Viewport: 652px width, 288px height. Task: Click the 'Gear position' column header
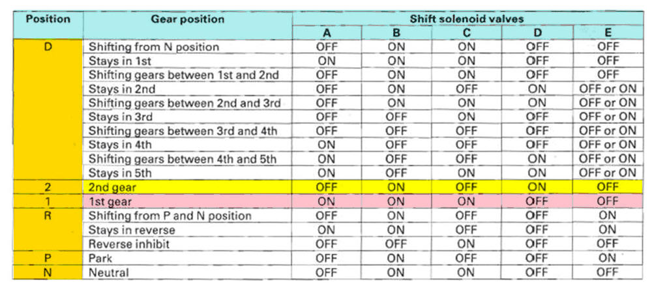coord(187,19)
